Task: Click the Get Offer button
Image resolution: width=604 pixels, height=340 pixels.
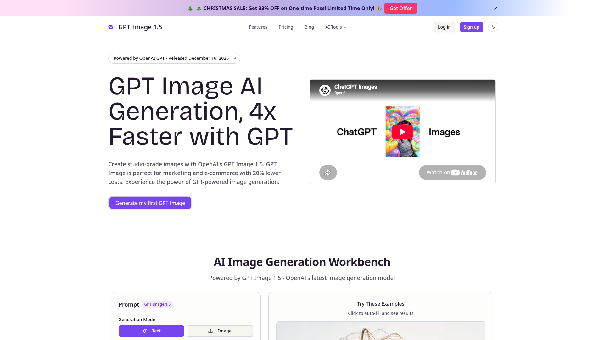Action: coord(400,8)
